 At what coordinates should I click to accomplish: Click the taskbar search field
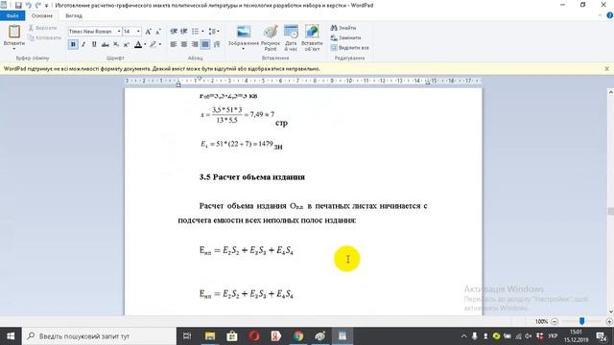point(99,336)
